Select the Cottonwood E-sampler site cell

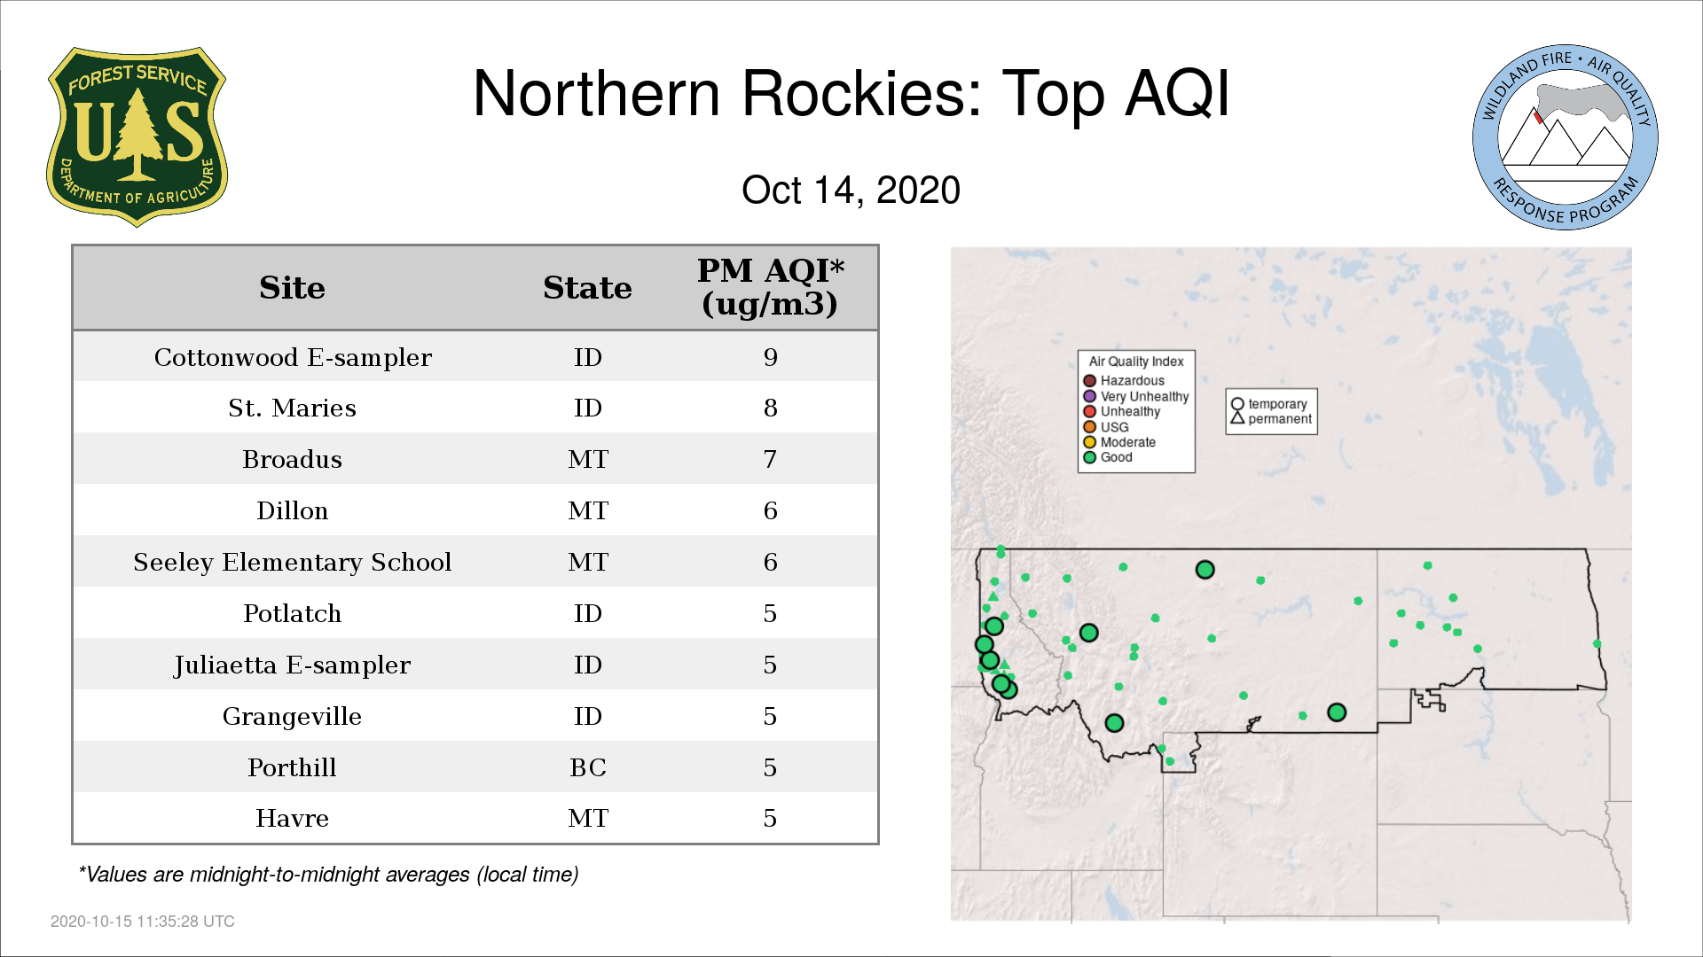pyautogui.click(x=293, y=357)
